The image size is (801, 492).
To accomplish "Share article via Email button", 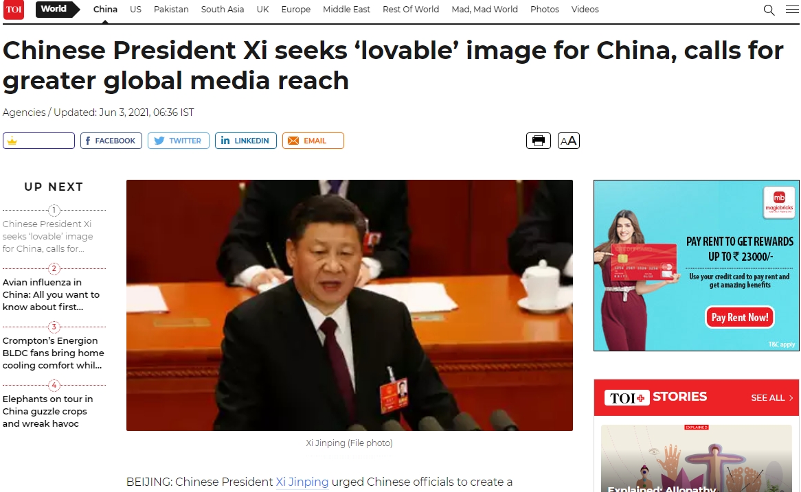I will point(313,141).
